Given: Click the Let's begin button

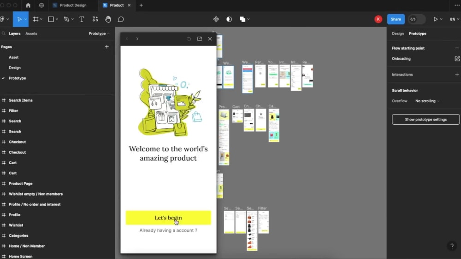Looking at the screenshot, I should pyautogui.click(x=168, y=218).
